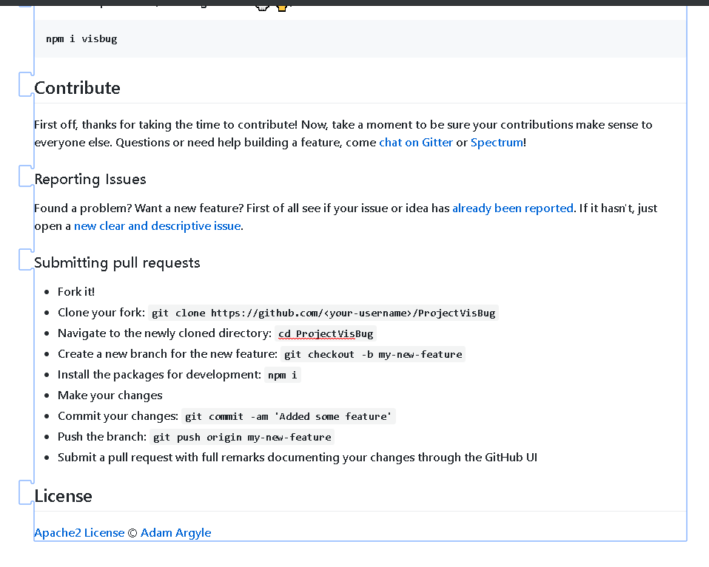Click the "git checkout -b my-new-feature" code
Viewport: 709px width, 567px height.
tap(373, 354)
